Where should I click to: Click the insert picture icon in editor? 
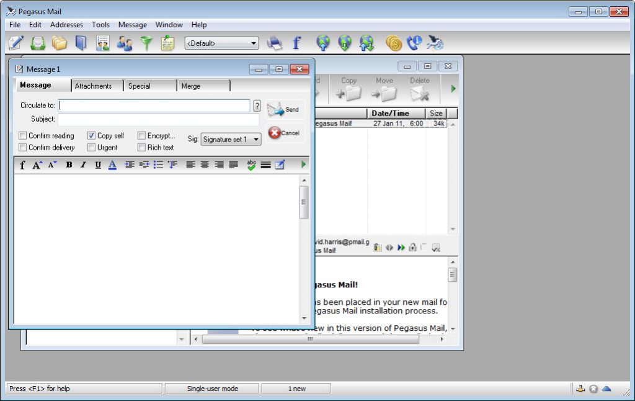click(x=280, y=164)
